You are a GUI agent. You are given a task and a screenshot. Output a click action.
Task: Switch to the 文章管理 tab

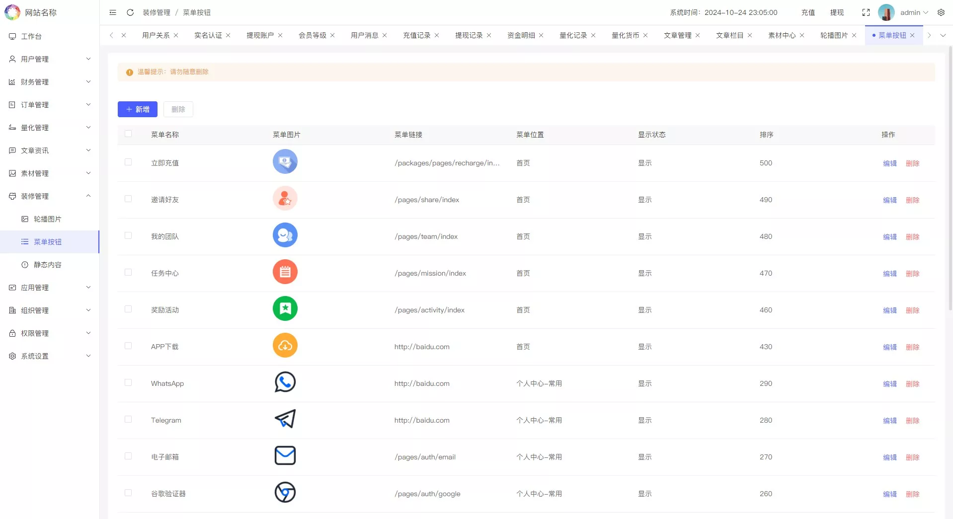[678, 35]
